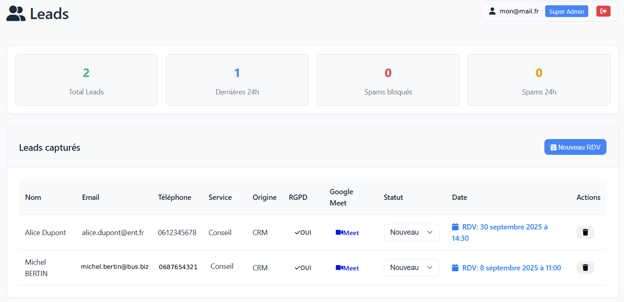Select the Spams bloqués stat card
This screenshot has height=302, width=624.
click(388, 80)
